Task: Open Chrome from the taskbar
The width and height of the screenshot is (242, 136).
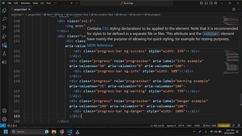Action: pos(62,131)
